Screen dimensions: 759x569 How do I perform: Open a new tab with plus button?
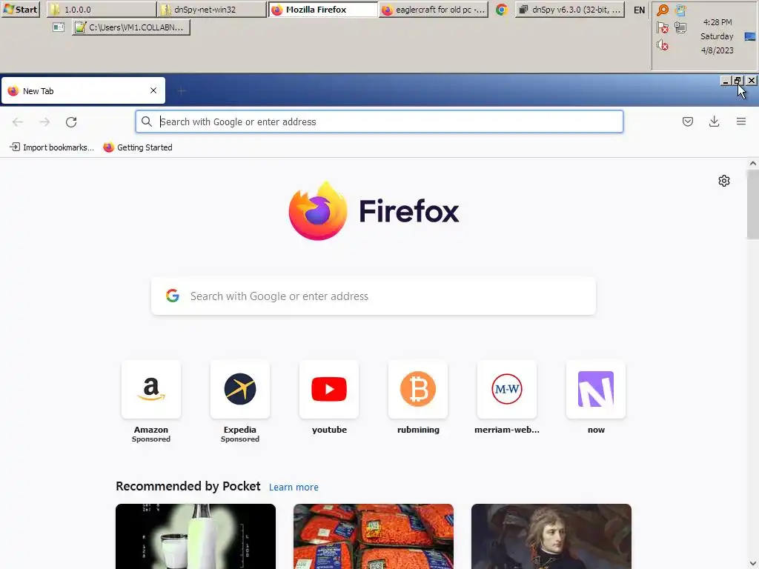coord(181,90)
